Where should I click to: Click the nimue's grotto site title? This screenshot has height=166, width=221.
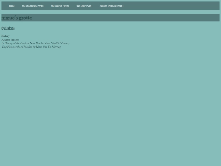(x=17, y=18)
